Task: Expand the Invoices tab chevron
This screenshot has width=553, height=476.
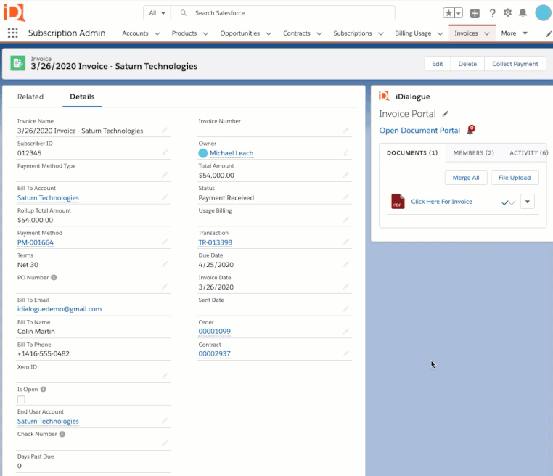Action: coord(487,33)
